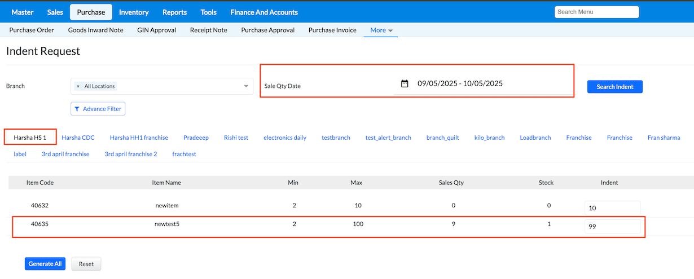Click the Generate All button
This screenshot has width=694, height=279.
[x=45, y=264]
